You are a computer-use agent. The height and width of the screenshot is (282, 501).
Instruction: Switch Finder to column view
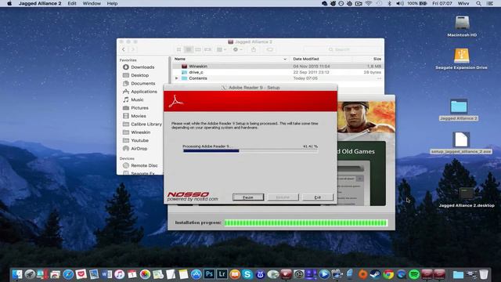tap(198, 49)
